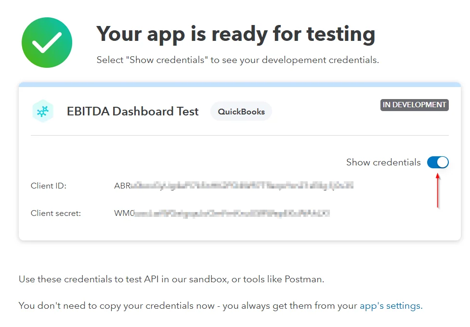Click the EBITDA Dashboard Test app name
This screenshot has height=327, width=470.
click(132, 112)
